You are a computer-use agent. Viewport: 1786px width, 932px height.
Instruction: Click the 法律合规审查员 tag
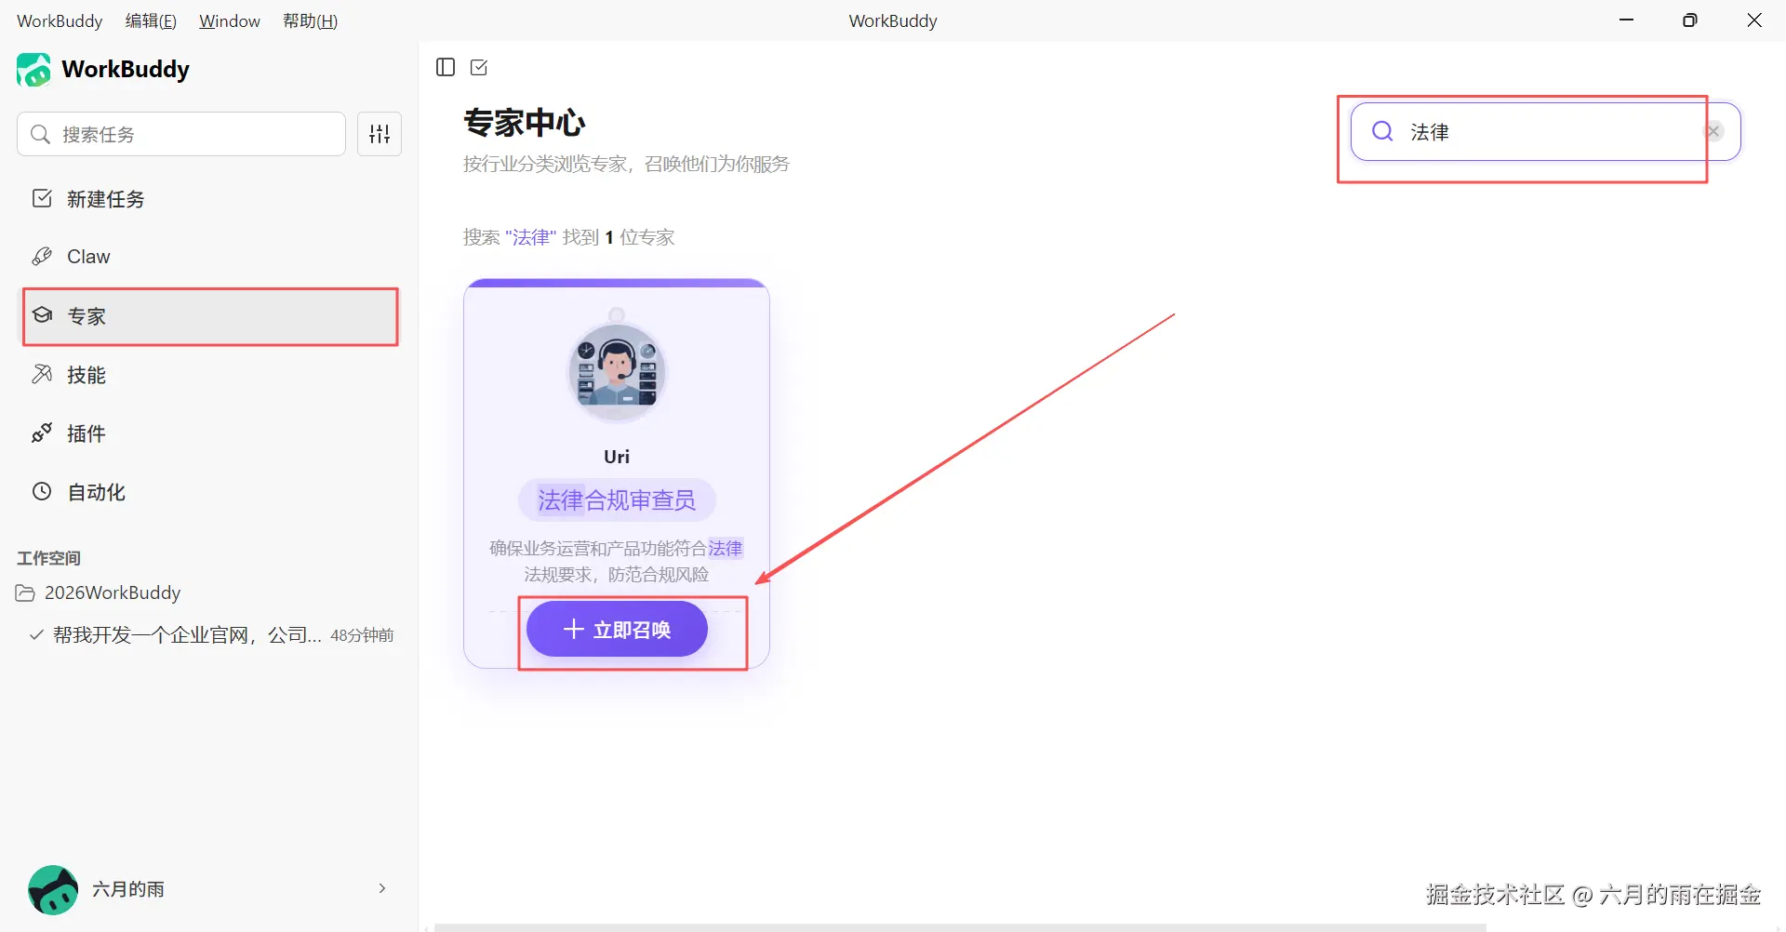tap(617, 500)
